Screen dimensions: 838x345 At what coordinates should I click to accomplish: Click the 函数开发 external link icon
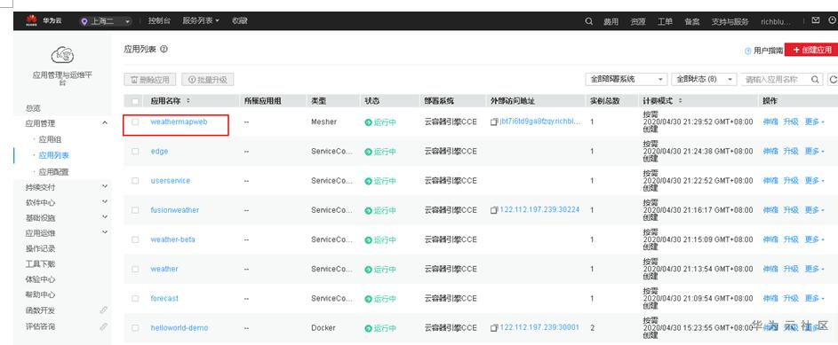click(104, 310)
